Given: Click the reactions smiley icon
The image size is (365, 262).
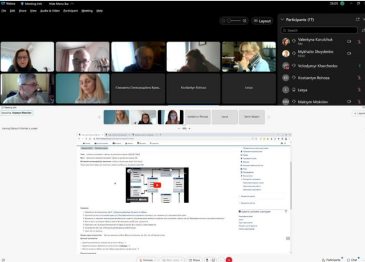Looking at the screenshot, I should (213, 260).
